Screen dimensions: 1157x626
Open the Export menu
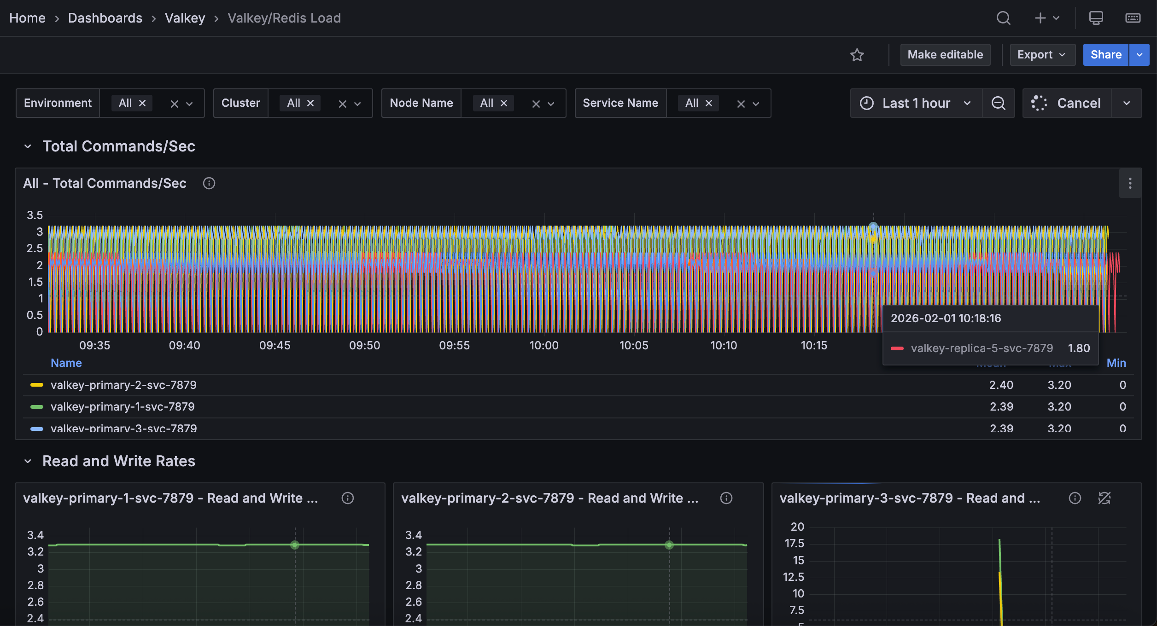(x=1042, y=54)
